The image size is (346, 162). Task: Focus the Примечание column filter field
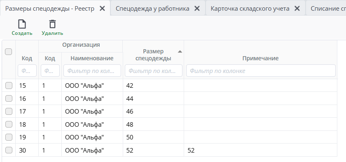[261, 71]
